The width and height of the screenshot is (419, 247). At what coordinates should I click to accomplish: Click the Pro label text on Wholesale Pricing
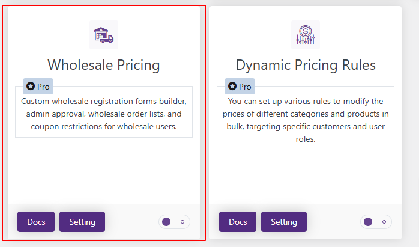[x=43, y=87]
